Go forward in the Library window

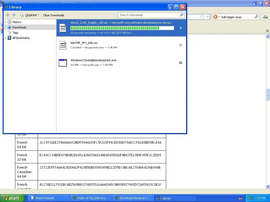(x=14, y=15)
